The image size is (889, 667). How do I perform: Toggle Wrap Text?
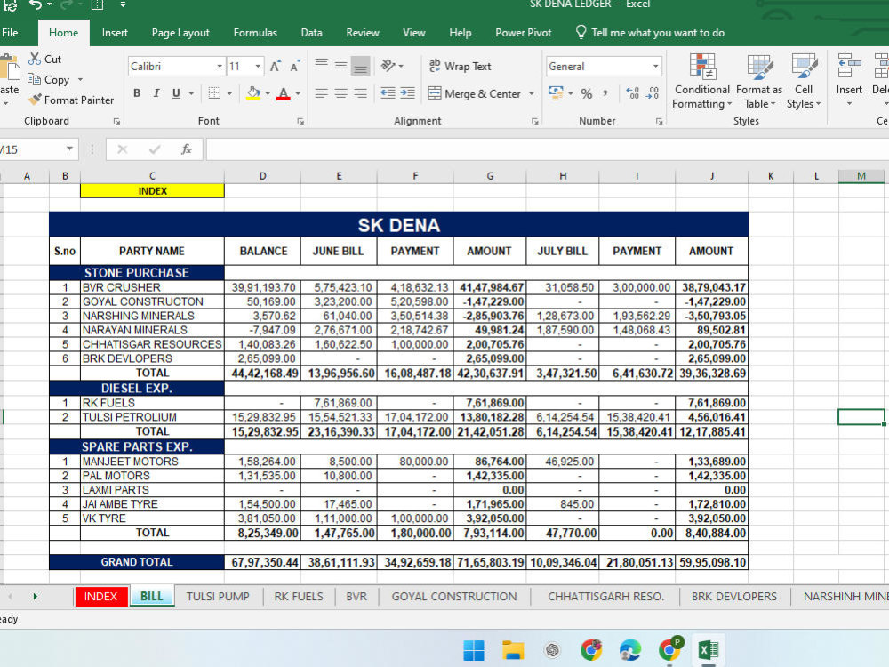(460, 67)
